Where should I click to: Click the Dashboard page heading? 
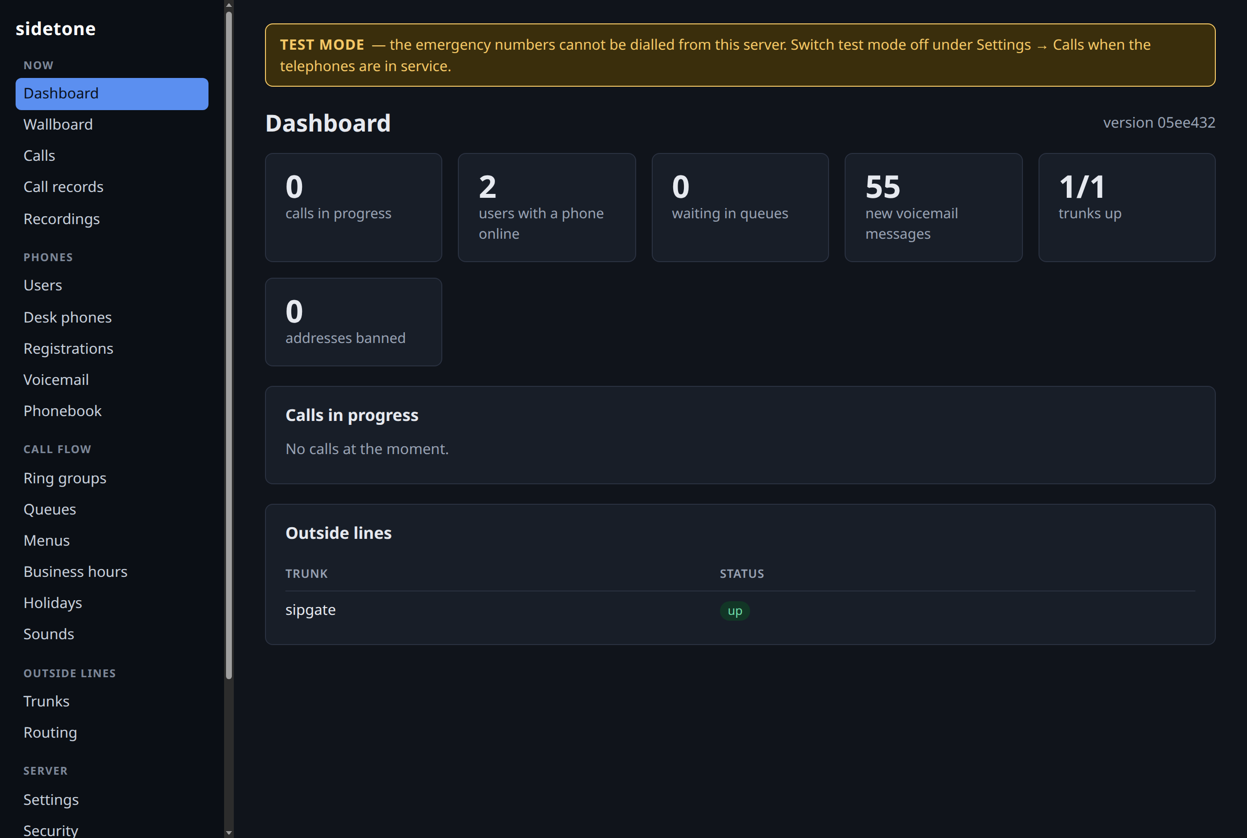(328, 123)
